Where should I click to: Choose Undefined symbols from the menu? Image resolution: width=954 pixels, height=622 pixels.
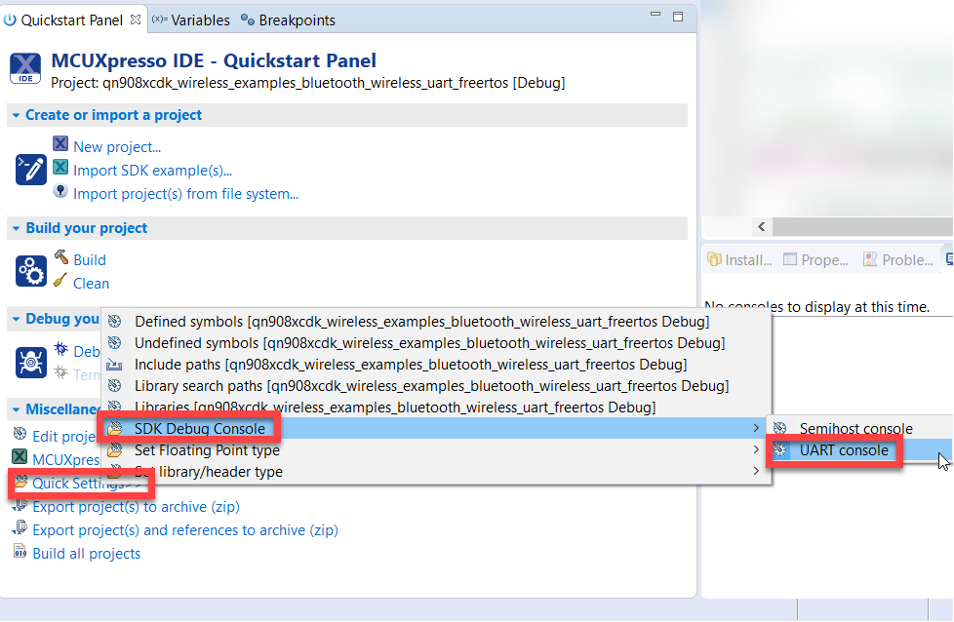coord(437,343)
